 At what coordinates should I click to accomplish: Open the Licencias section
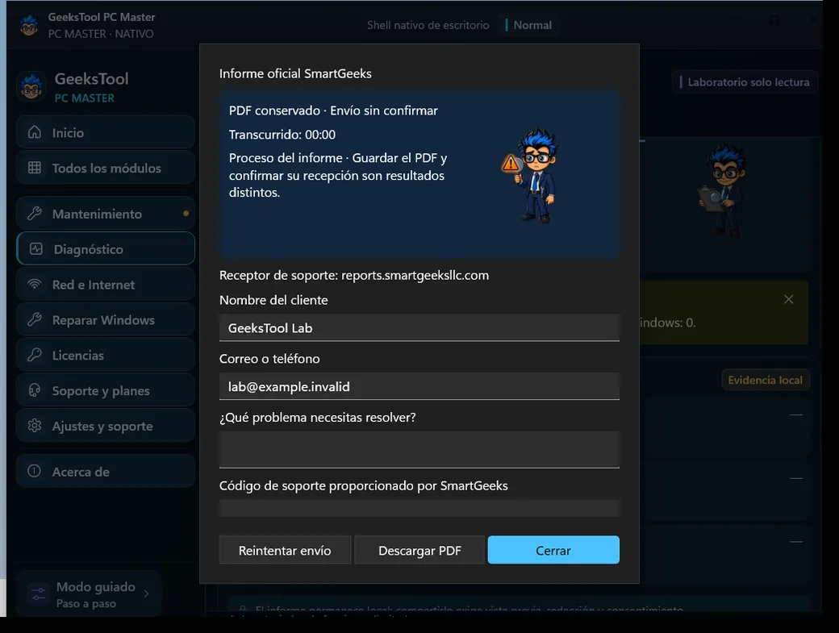[106, 355]
